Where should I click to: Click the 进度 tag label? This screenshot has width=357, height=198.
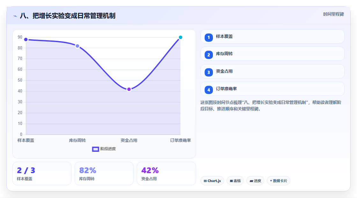[257, 181]
